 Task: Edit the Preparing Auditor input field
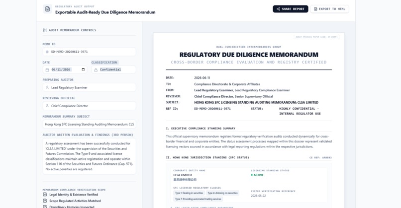tap(89, 87)
